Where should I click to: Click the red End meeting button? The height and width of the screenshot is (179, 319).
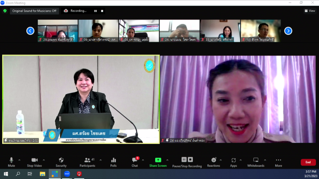click(x=308, y=162)
